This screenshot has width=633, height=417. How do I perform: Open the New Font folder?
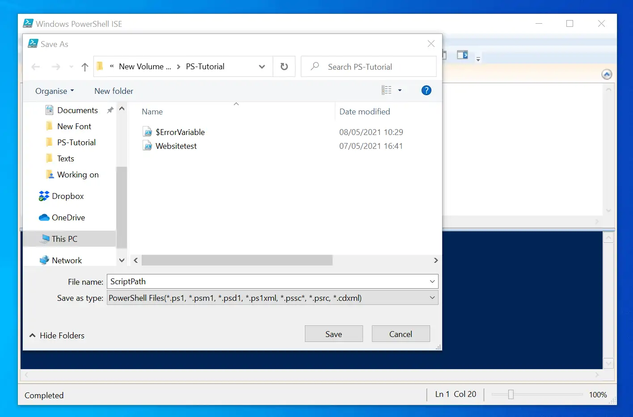[74, 126]
